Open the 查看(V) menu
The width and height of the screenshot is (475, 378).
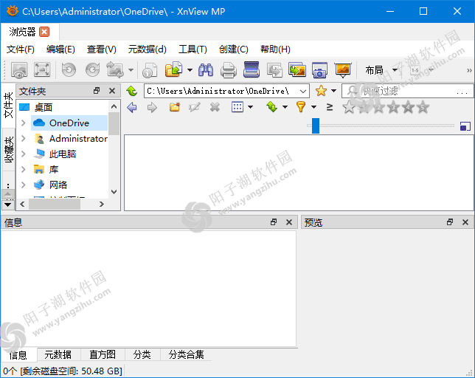pos(102,49)
